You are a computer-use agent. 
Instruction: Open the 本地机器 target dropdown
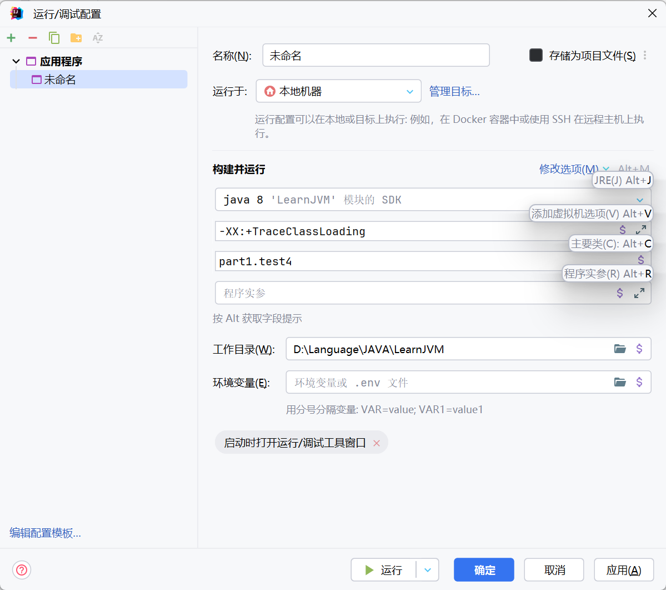[410, 91]
